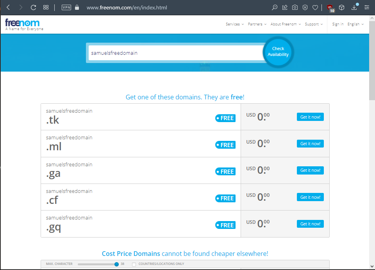Click the FREE badge for .tk
The height and width of the screenshot is (270, 375).
click(225, 118)
